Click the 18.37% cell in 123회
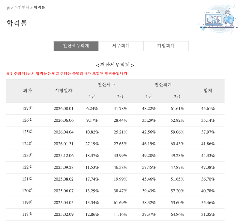Viewport: 240px width, 222px height. point(92,156)
